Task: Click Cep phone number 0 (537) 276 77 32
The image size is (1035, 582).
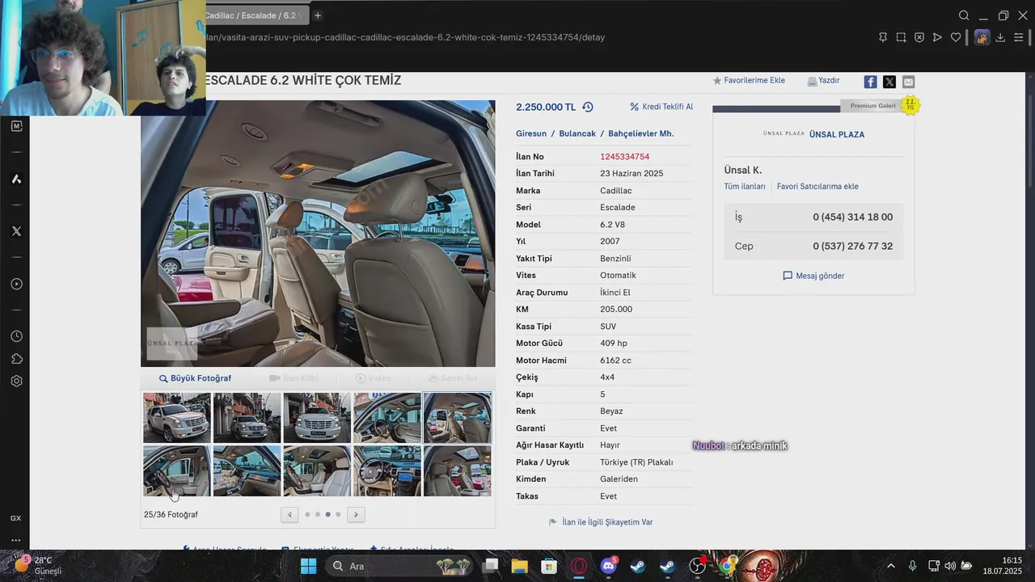Action: click(853, 246)
